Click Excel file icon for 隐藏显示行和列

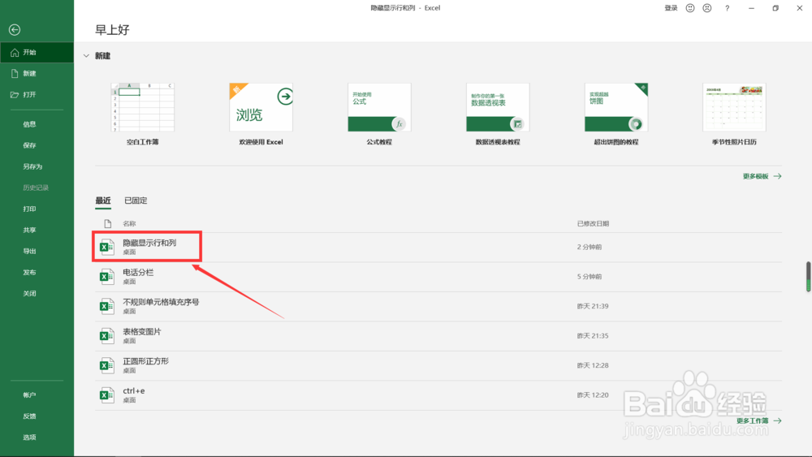(x=106, y=247)
